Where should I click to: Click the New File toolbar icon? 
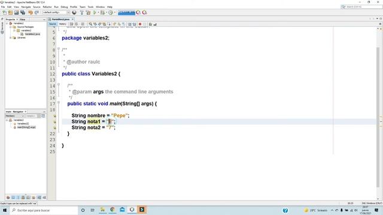pos(4,13)
